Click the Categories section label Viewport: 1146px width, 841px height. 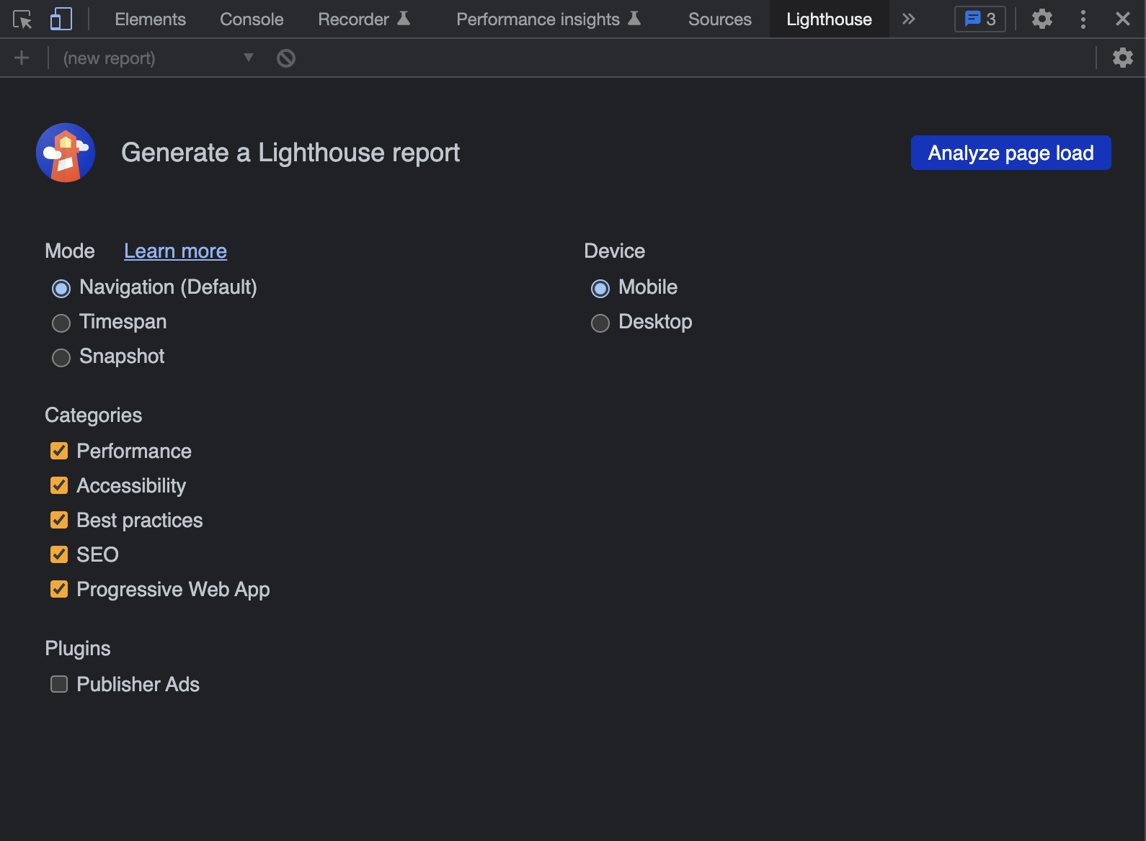tap(94, 415)
